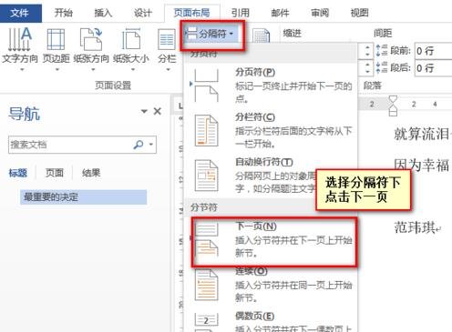Open the 引用 references ribbon tab
This screenshot has height=332, width=452.
(241, 13)
